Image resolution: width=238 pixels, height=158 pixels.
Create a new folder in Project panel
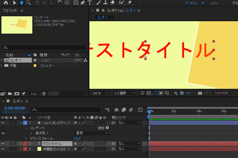[10, 94]
